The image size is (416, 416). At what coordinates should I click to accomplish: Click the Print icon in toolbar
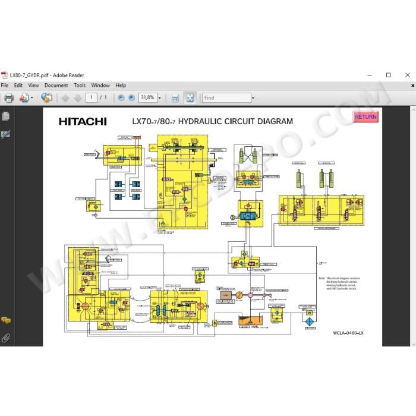click(9, 98)
